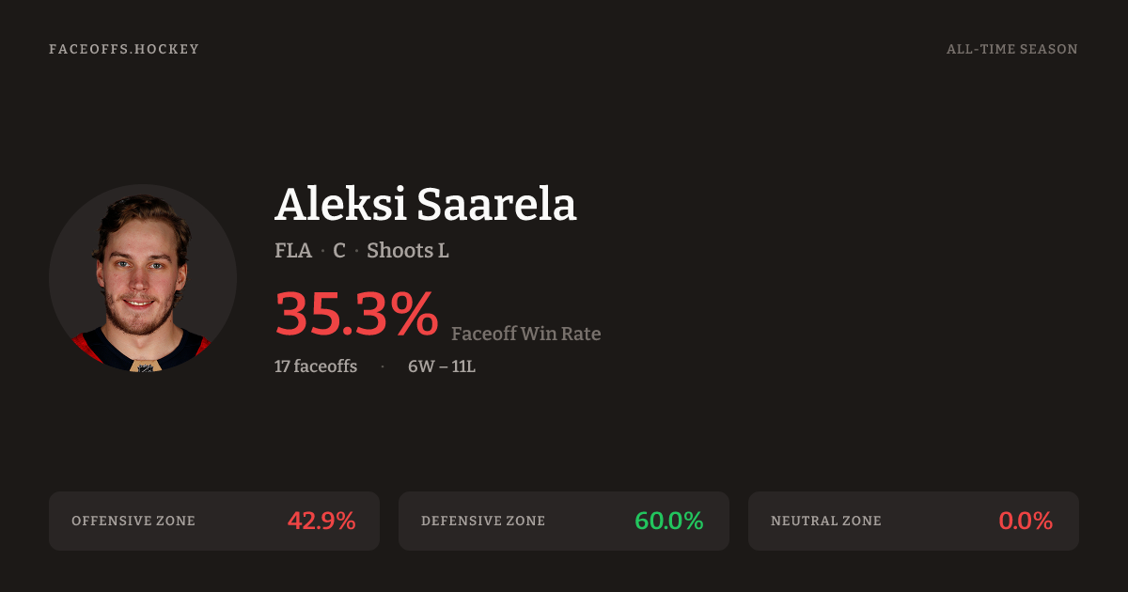Click the green 60.0% value
The image size is (1128, 592).
point(669,521)
